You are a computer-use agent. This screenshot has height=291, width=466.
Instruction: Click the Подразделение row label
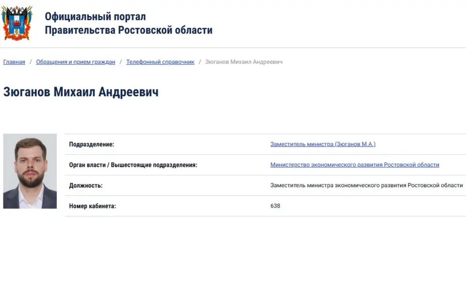pyautogui.click(x=92, y=145)
